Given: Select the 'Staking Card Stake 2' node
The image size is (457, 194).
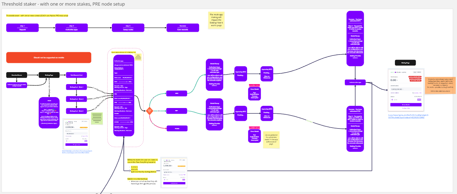Looking at the screenshot, I should 77,99.
